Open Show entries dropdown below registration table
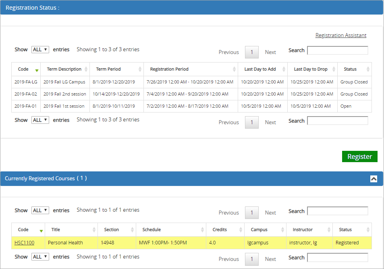Viewport: 384px width, 269px height. point(40,120)
